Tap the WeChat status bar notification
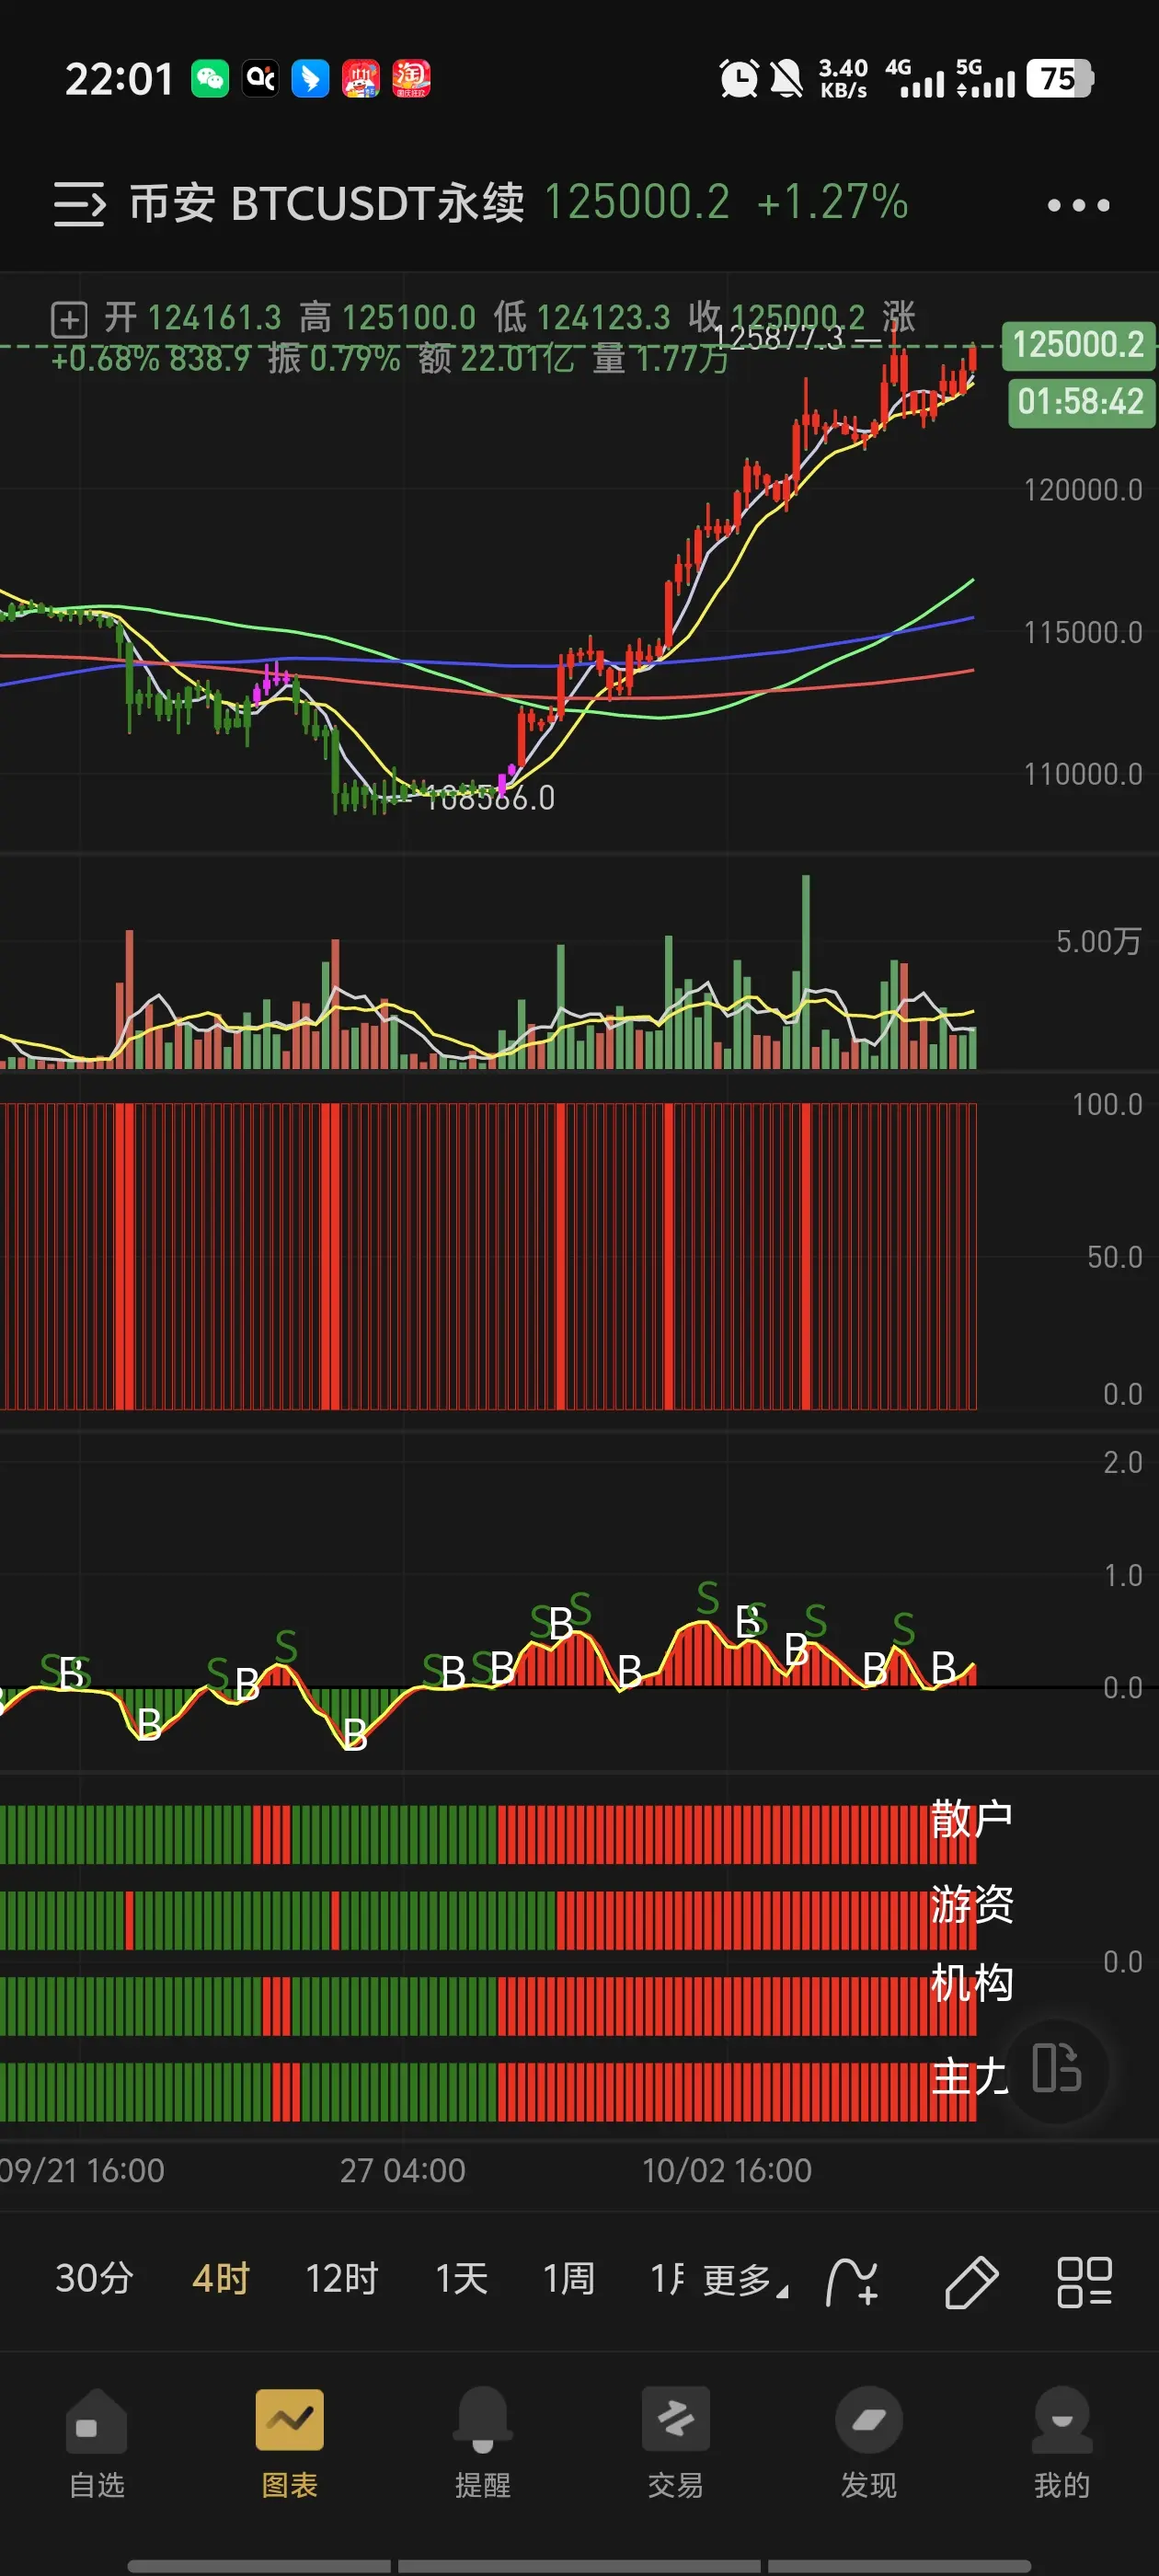This screenshot has width=1159, height=2576. pyautogui.click(x=210, y=78)
